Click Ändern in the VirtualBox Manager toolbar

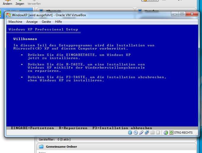[x=7, y=3]
